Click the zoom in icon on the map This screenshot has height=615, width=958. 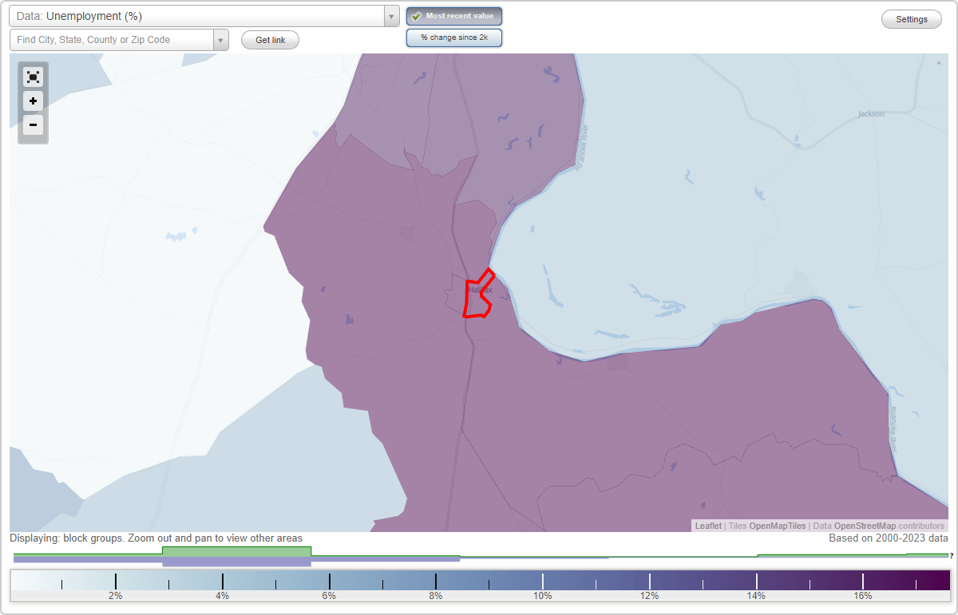point(33,101)
